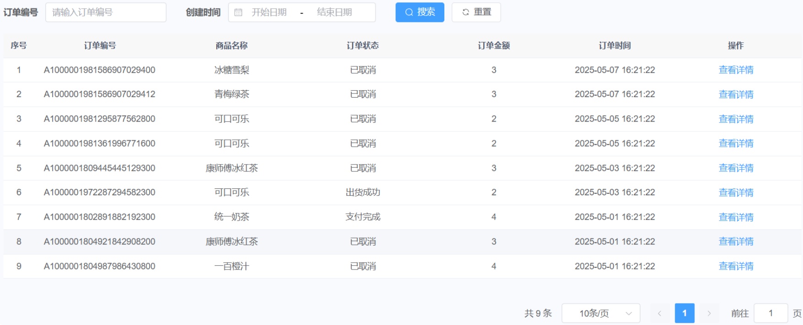
Task: Click the 订单时间 column header
Action: pyautogui.click(x=615, y=45)
